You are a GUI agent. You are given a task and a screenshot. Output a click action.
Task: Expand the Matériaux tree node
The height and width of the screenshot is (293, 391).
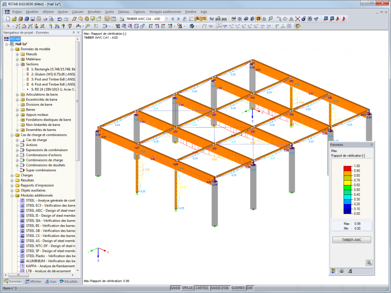[x=18, y=59]
